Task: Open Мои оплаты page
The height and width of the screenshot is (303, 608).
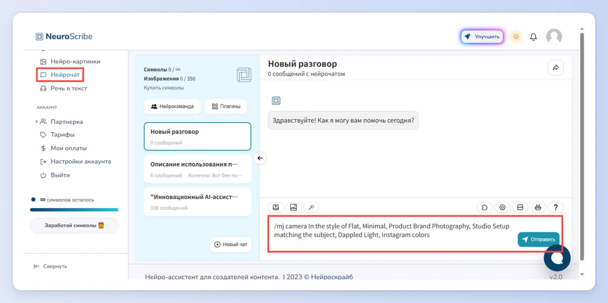Action: 63,148
